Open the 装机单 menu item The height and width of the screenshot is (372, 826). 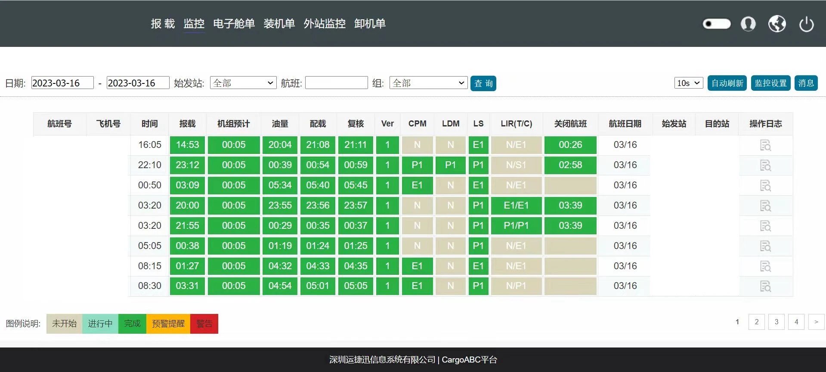click(279, 24)
